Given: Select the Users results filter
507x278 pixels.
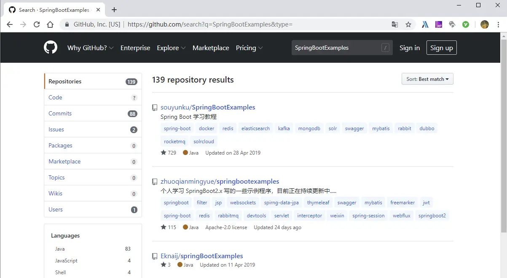Looking at the screenshot, I should [x=93, y=209].
